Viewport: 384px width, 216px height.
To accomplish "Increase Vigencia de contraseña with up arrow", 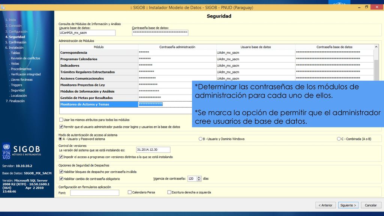I will pos(199,177).
